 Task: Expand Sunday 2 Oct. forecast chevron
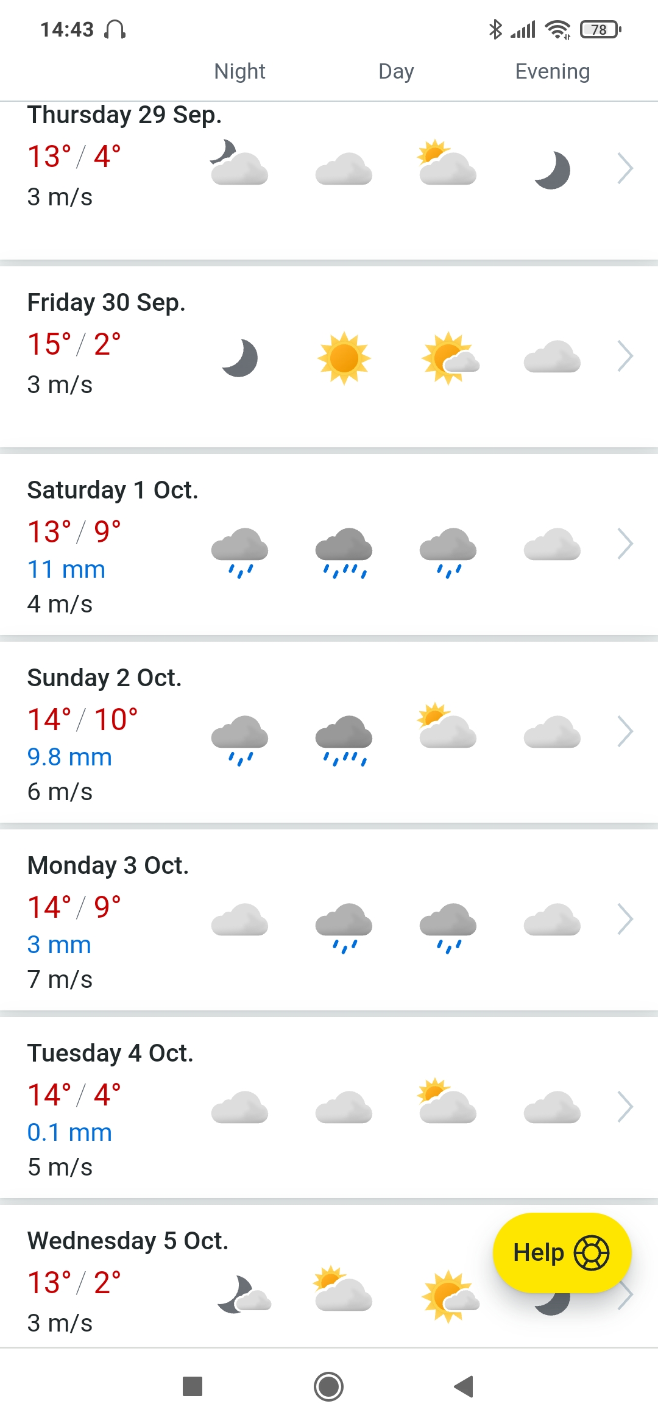pyautogui.click(x=625, y=732)
